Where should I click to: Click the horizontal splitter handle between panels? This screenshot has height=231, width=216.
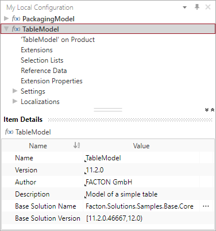[108, 110]
